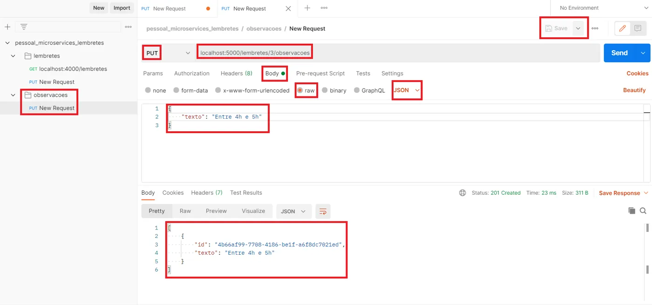Screen dimensions: 652x305
Task: Open the JSON body format dropdown
Action: click(x=407, y=90)
